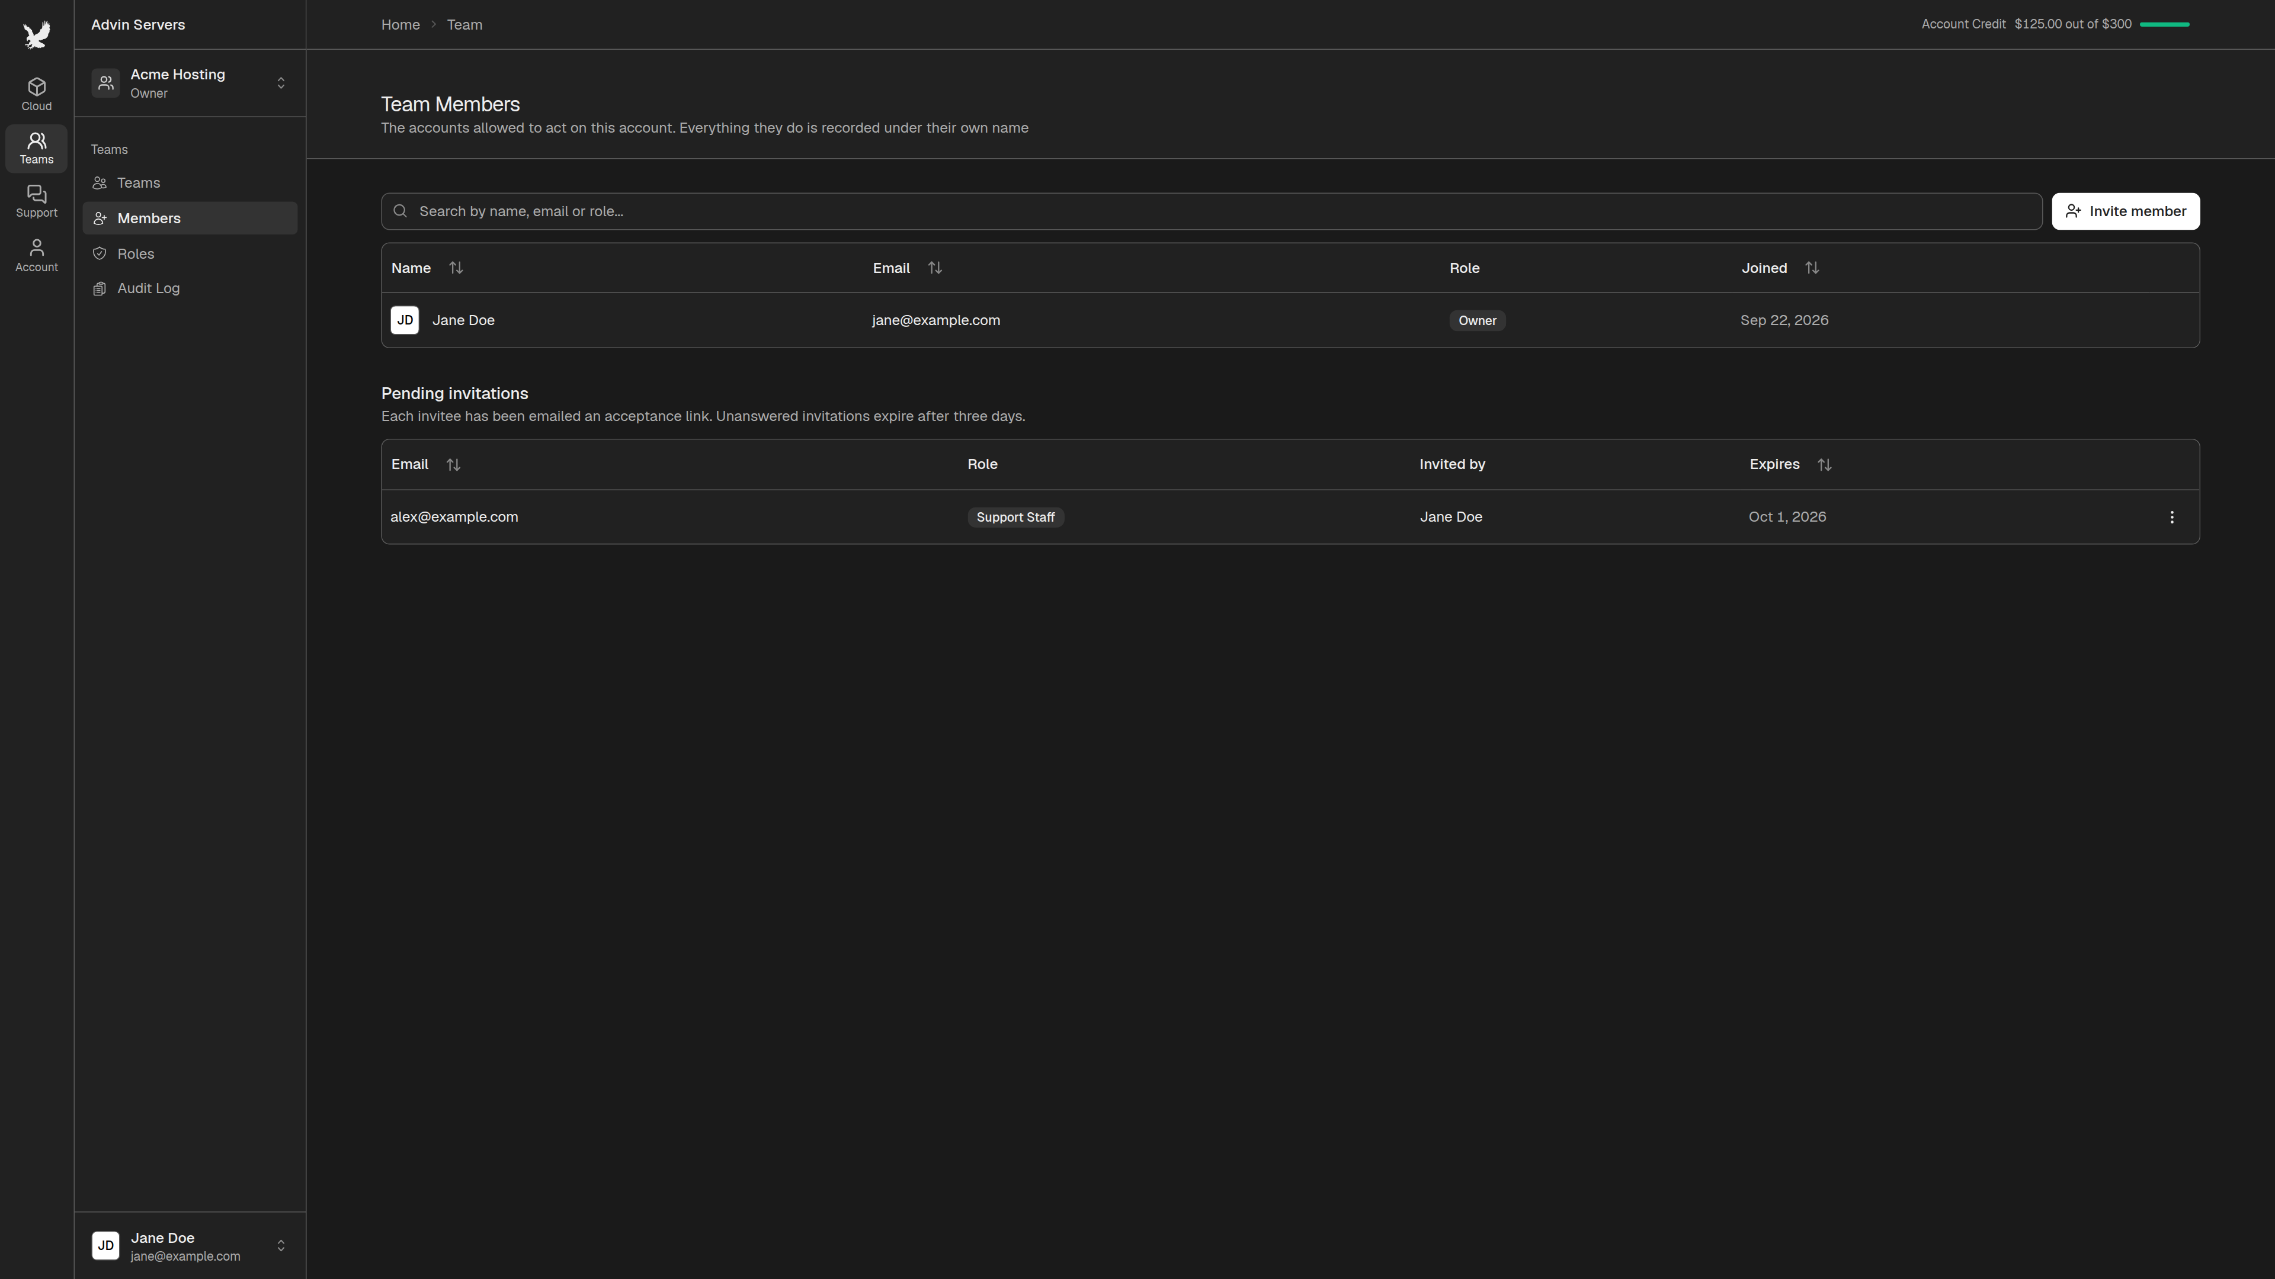Sort members by Email using the sort arrows
2275x1279 pixels.
935,268
